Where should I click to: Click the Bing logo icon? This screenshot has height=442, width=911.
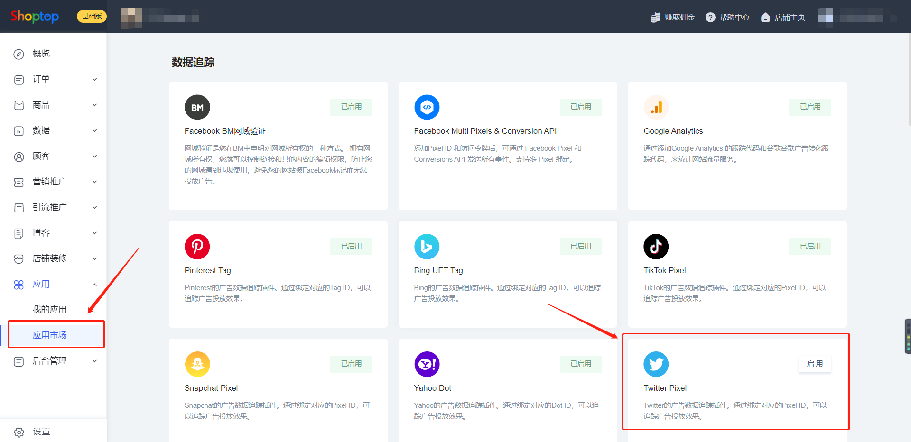coord(427,247)
